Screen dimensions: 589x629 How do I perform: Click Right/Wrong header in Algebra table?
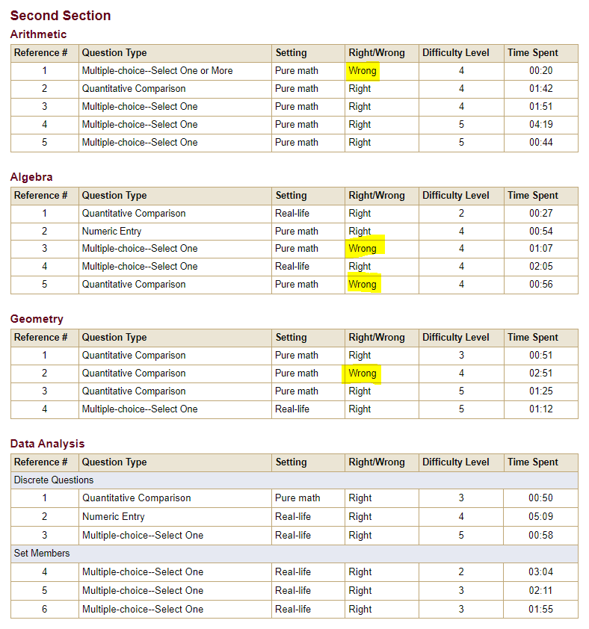pyautogui.click(x=377, y=196)
